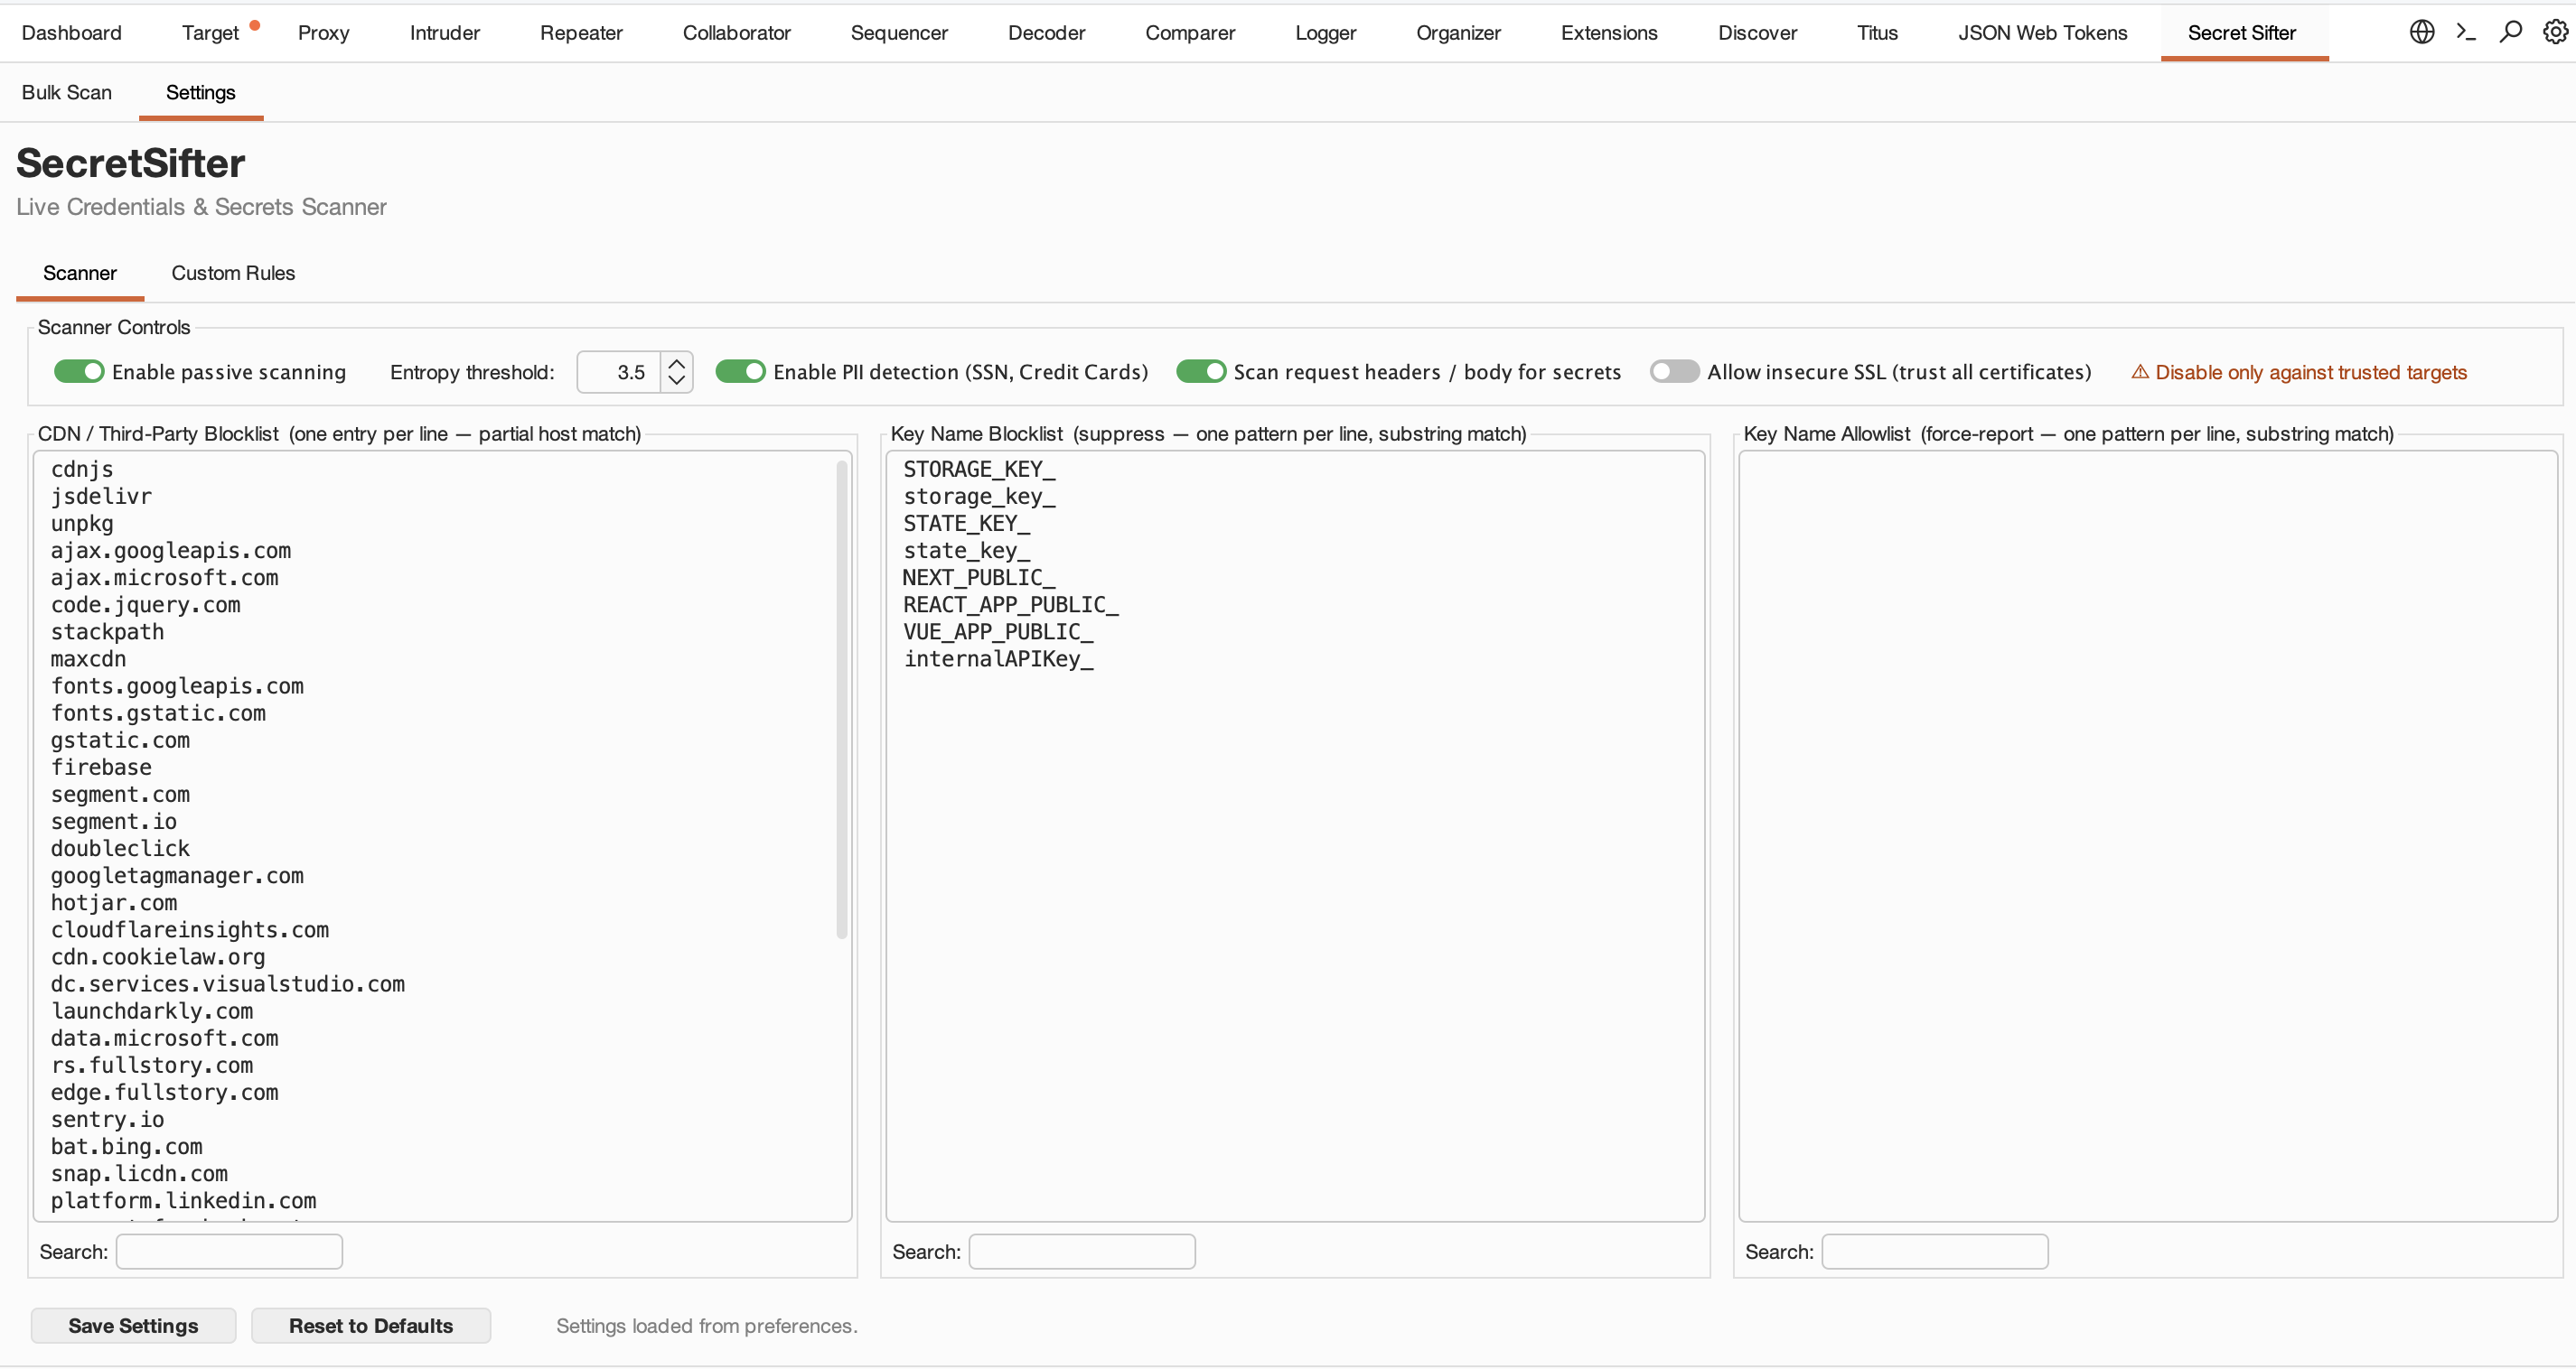Click the state_key_ pattern line
Viewport: 2576px width, 1369px height.
tap(966, 550)
